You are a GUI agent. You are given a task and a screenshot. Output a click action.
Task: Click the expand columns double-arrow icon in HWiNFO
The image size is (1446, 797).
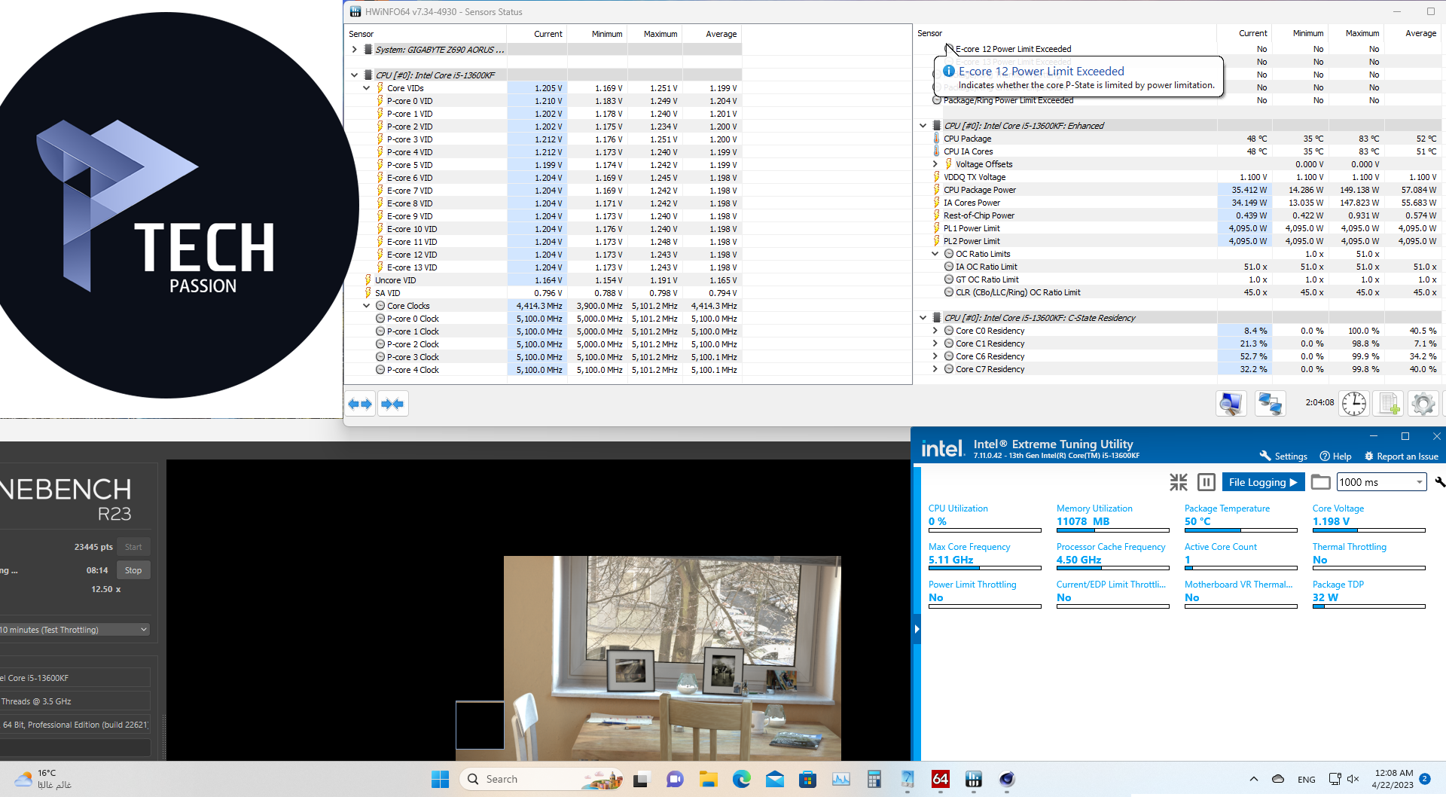(x=360, y=405)
